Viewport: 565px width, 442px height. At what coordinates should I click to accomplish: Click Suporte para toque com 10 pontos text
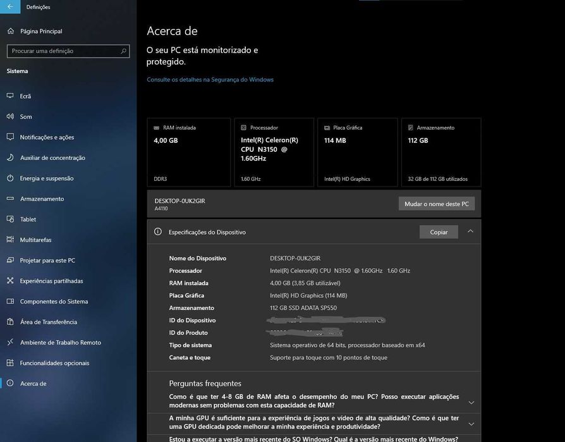(x=329, y=357)
